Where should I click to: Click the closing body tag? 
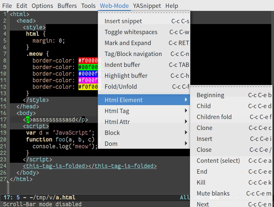tap(28, 173)
